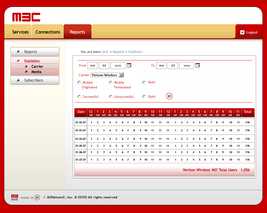267x213 pixels.
Task: Click the 01.04.07 date cell
Action: pos(81,139)
